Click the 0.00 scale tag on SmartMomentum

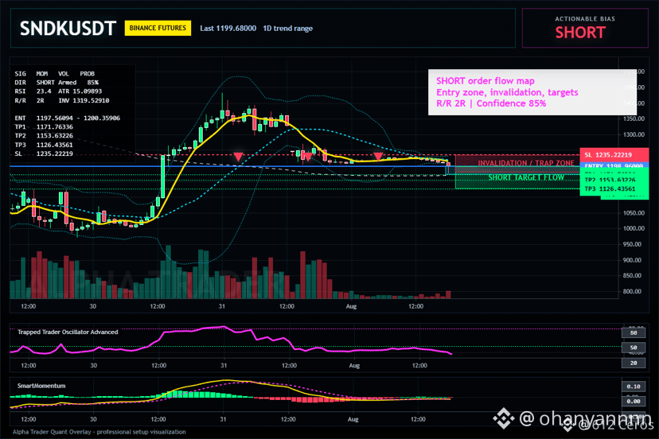634,401
